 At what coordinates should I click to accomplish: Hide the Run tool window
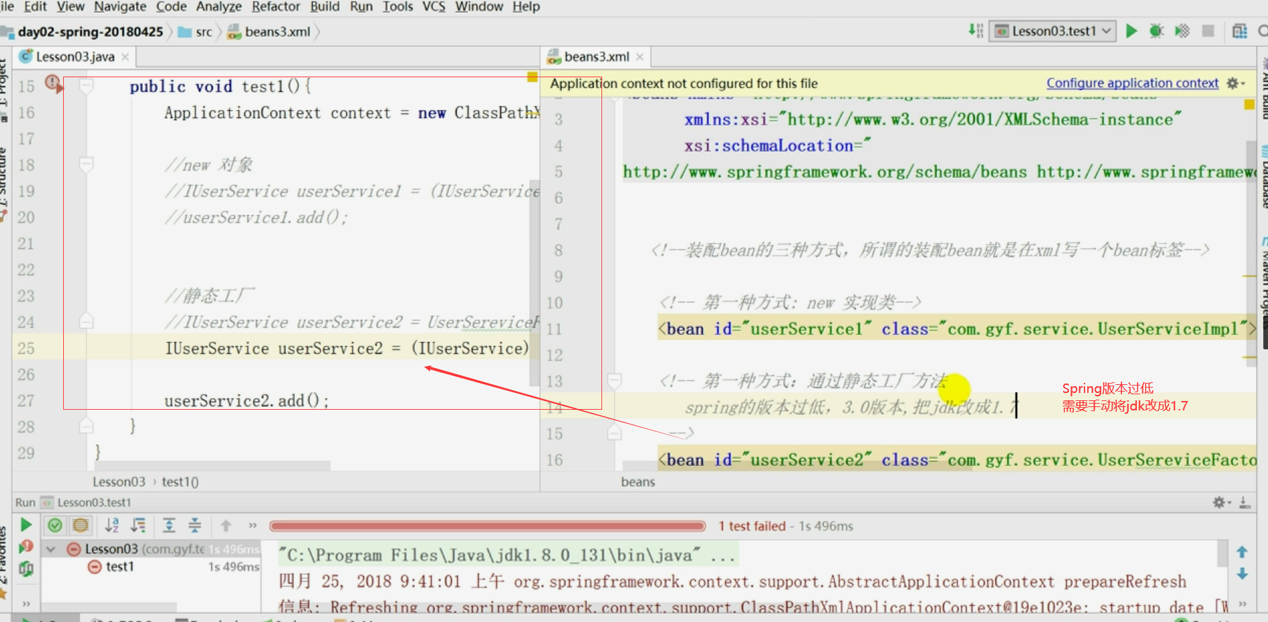(x=1244, y=502)
